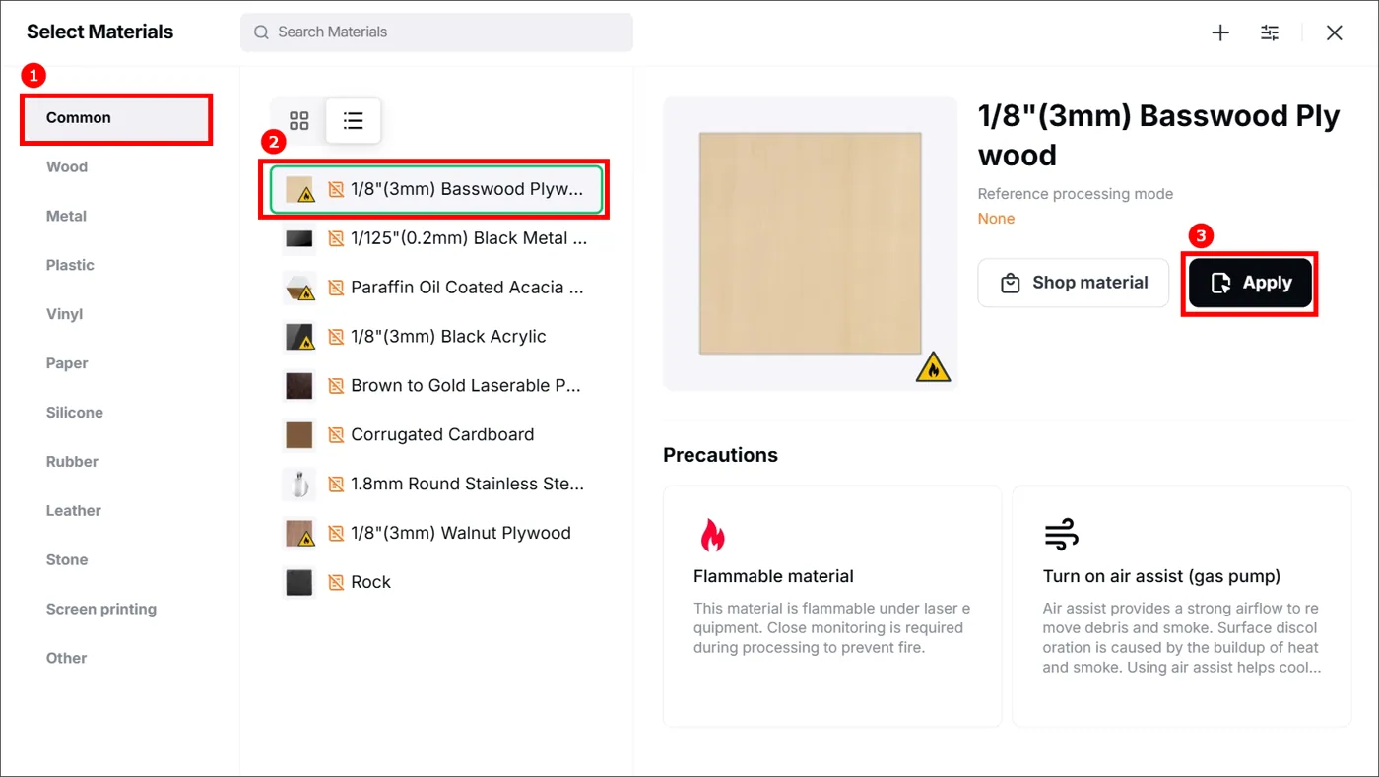Viewport: 1379px width, 777px height.
Task: Click the Basswood Plywood list thumbnail
Action: coord(299,189)
